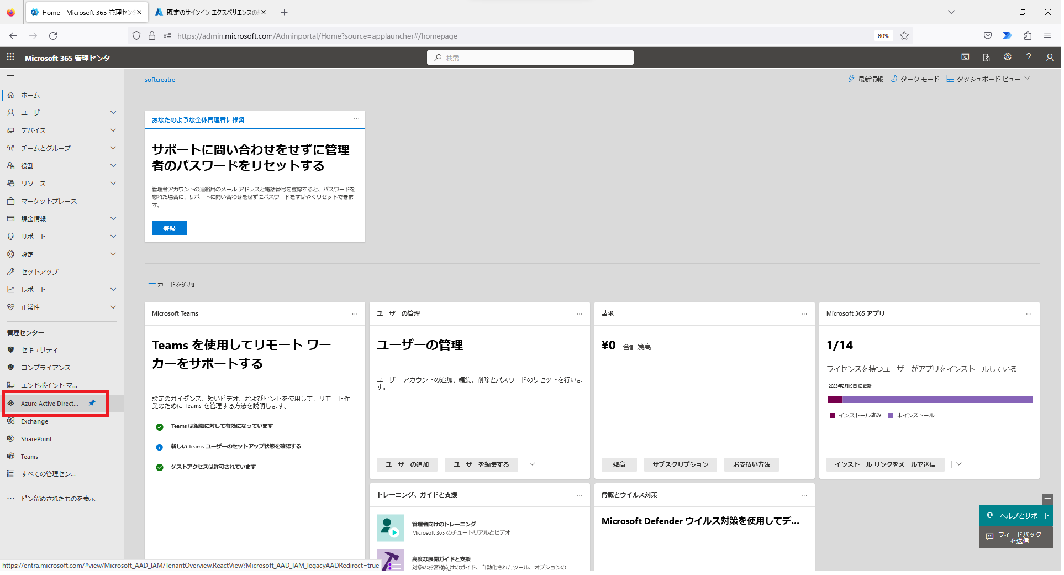
Task: Expand the 正常性 navigation section
Action: [x=113, y=307]
